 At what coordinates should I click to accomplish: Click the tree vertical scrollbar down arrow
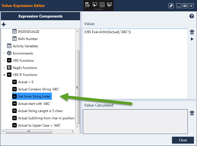[x=77, y=127]
